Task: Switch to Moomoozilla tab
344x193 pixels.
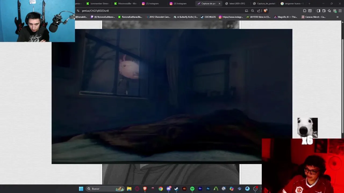Action: 125,3
